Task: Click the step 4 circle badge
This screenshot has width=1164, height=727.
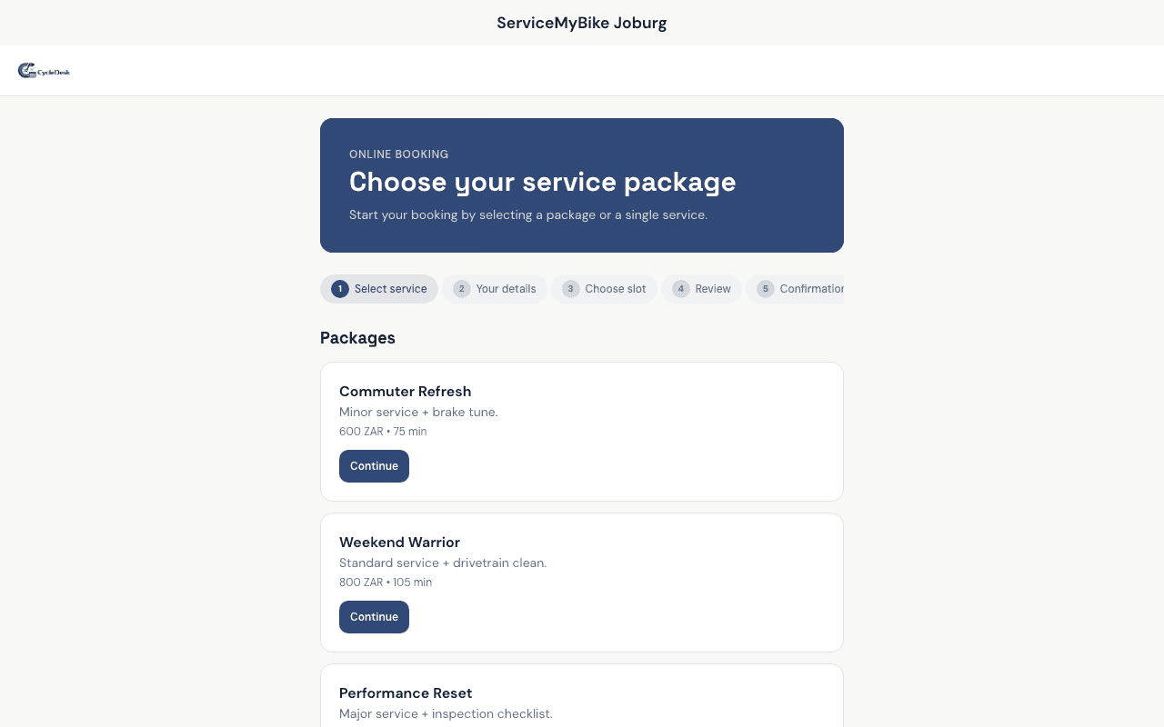Action: [x=680, y=288]
